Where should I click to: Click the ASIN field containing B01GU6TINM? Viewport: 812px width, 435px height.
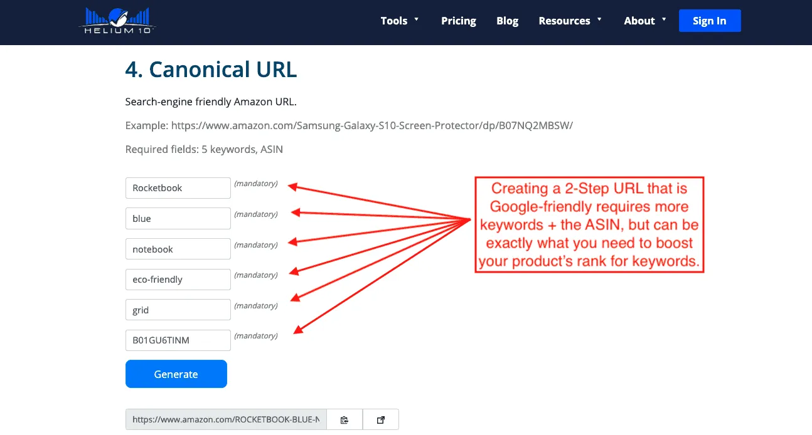pos(178,340)
